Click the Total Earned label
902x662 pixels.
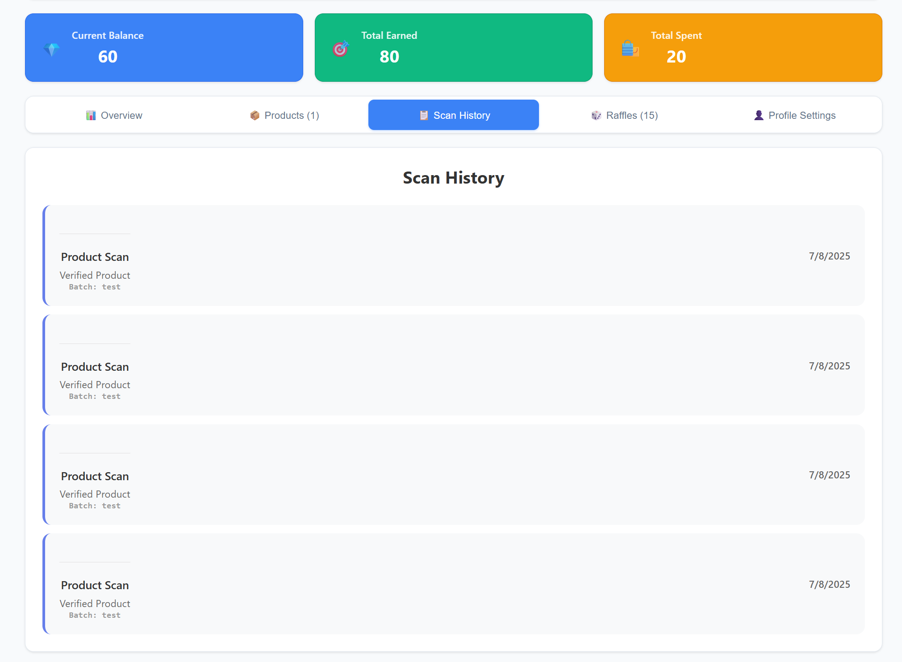click(389, 35)
